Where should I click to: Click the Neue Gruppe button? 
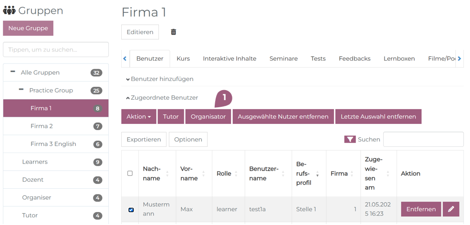[x=28, y=28]
